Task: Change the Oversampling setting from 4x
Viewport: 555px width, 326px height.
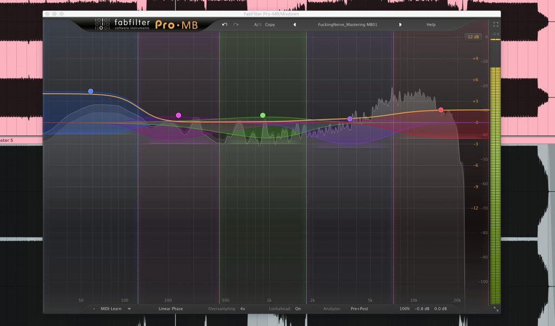Action: tap(242, 308)
